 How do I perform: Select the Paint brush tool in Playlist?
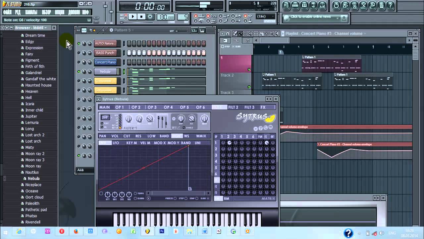[240, 34]
